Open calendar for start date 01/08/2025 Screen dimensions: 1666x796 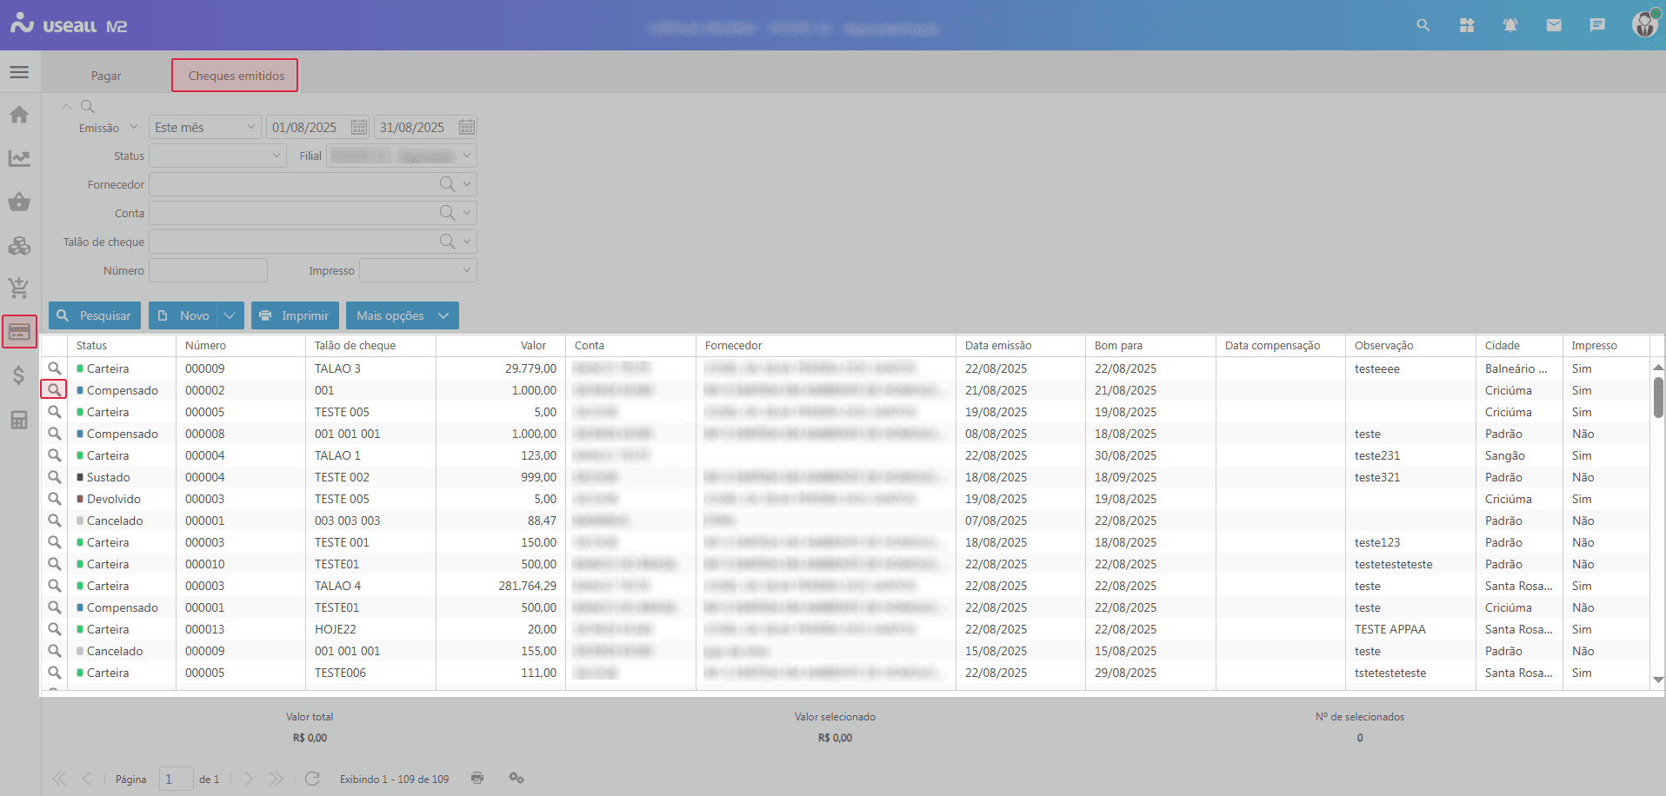click(x=359, y=128)
